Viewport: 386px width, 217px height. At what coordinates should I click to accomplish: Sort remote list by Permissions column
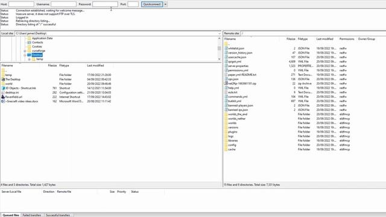347,39
